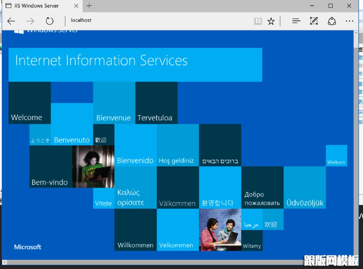
Task: Click the Internet Information Services banner
Action: click(x=135, y=65)
